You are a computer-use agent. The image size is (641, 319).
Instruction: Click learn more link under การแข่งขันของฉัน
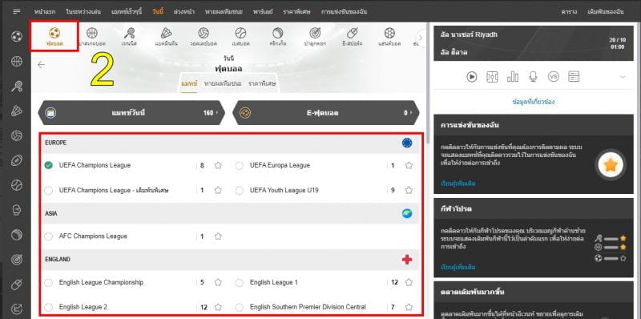458,184
